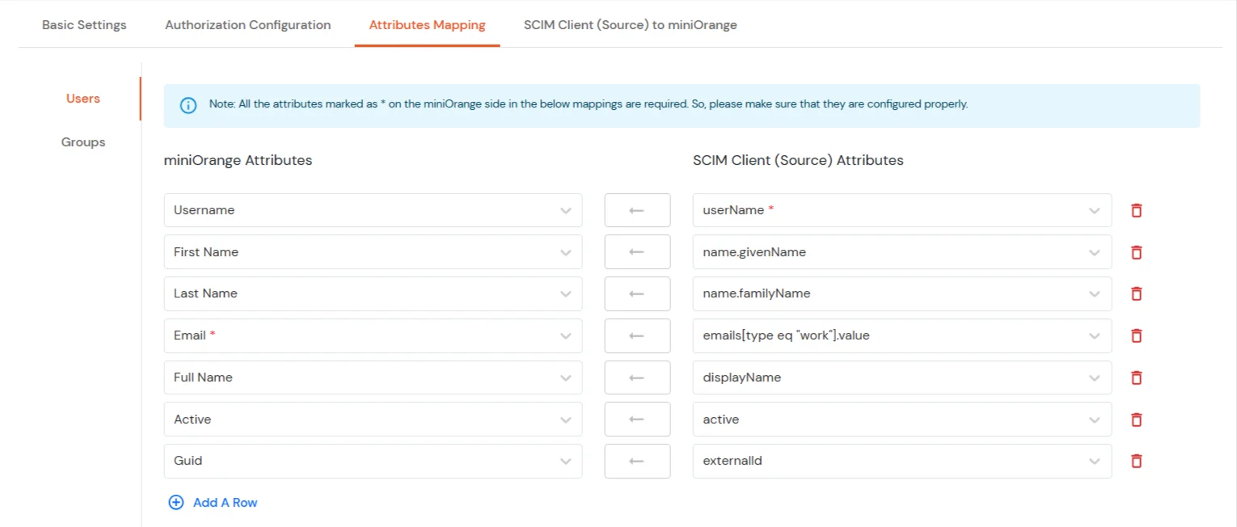This screenshot has width=1237, height=527.
Task: Switch to the Groups section
Action: click(x=83, y=141)
